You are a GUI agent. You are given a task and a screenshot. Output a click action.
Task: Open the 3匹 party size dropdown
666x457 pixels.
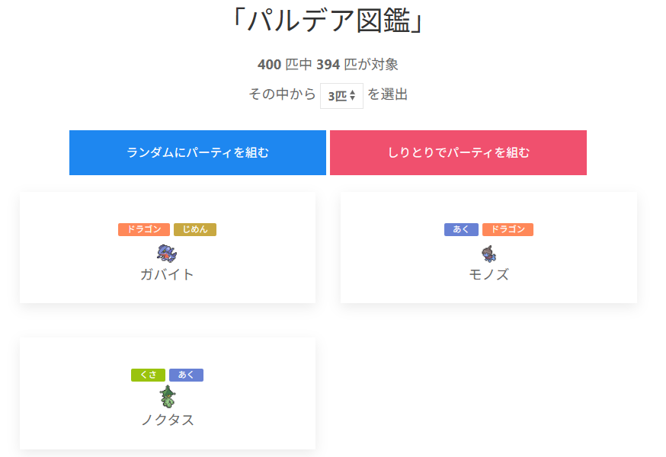pos(341,96)
